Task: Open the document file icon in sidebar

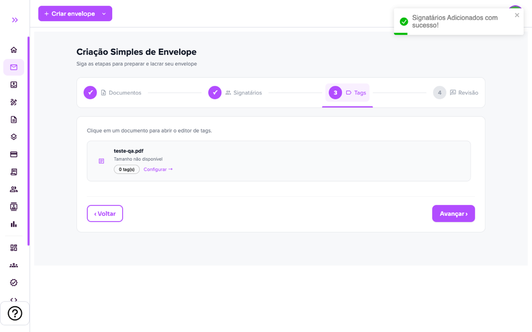Action: point(14,120)
